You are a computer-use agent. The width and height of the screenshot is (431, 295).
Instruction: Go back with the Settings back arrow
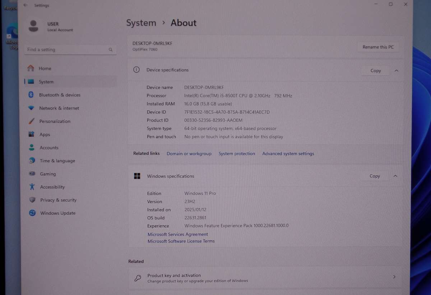click(x=25, y=5)
